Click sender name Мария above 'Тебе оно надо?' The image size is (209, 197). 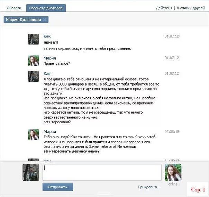point(50,132)
